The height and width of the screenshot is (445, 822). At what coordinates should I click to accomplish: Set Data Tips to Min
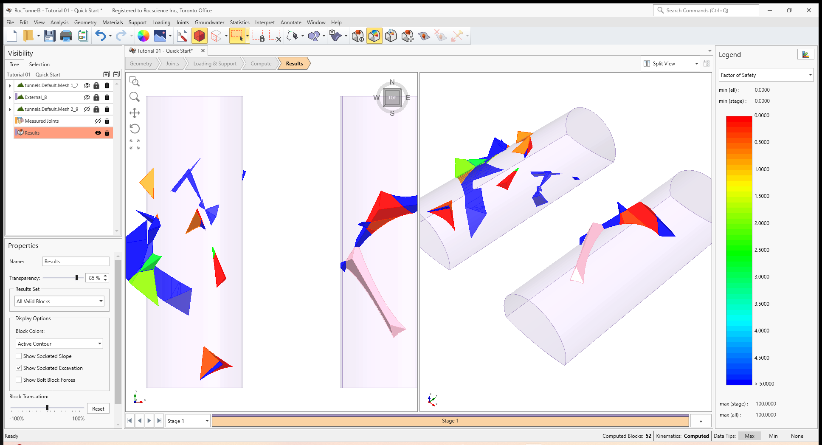tap(773, 436)
